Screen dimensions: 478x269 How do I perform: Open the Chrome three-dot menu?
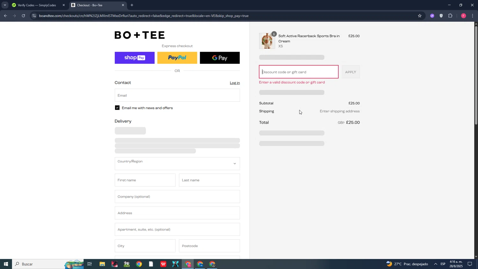coord(472,16)
